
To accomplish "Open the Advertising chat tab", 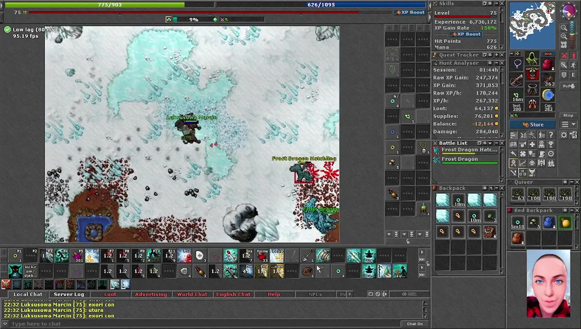I will pyautogui.click(x=151, y=294).
